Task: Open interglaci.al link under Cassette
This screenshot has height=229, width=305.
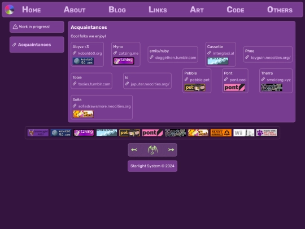Action: (x=223, y=53)
